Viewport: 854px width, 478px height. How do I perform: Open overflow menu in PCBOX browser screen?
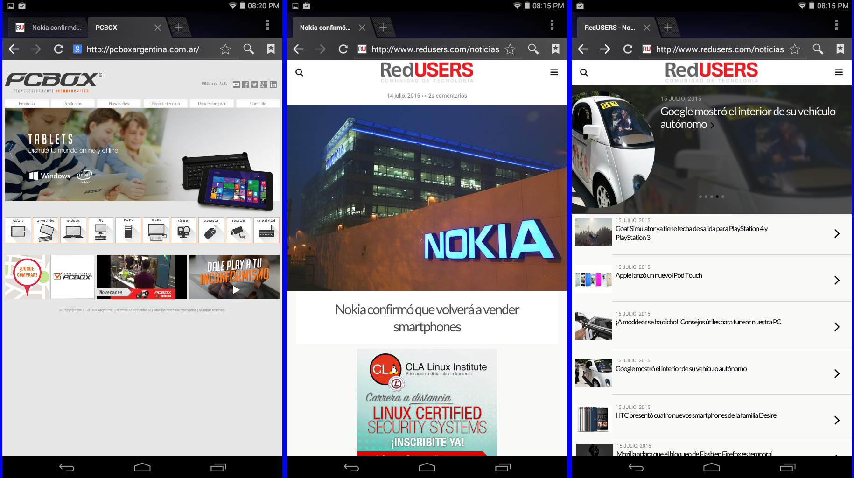click(267, 25)
